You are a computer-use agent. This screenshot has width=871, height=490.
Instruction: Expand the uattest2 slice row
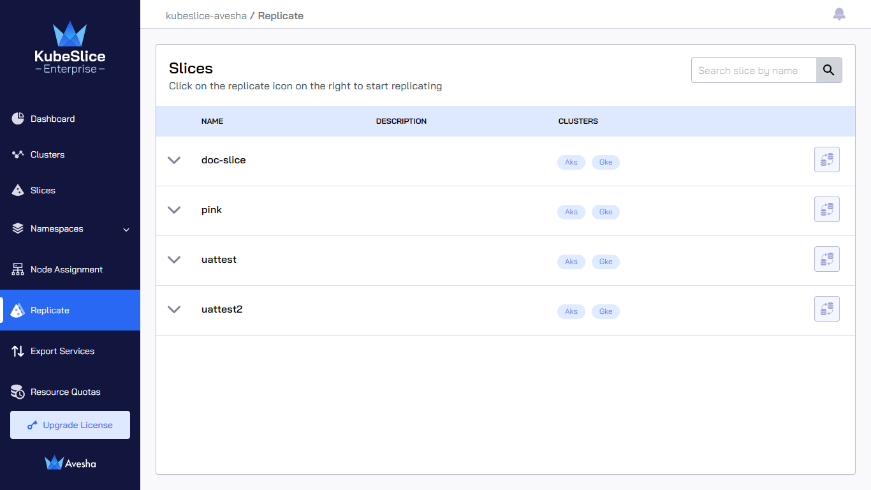point(174,309)
